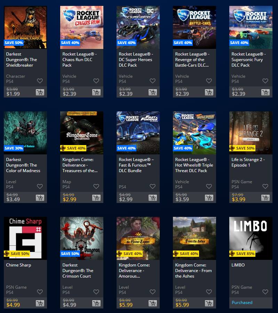This screenshot has width=278, height=313.
Task: Add Hot Wheels Triple Threat pack to cart
Action: (x=209, y=198)
